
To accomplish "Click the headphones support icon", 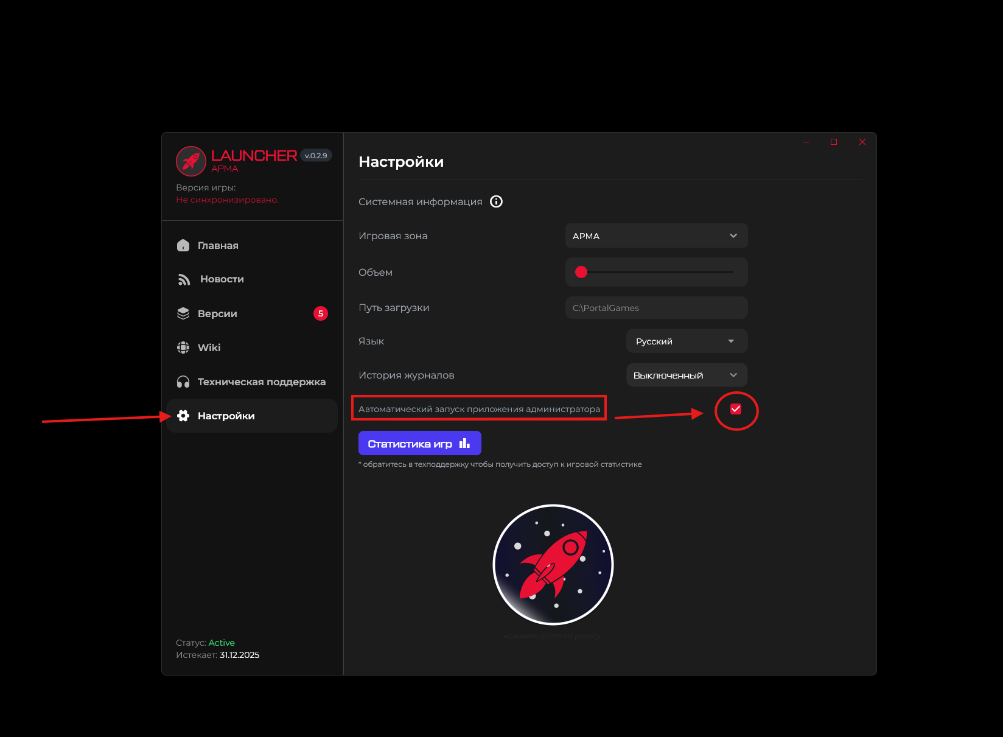I will point(183,382).
